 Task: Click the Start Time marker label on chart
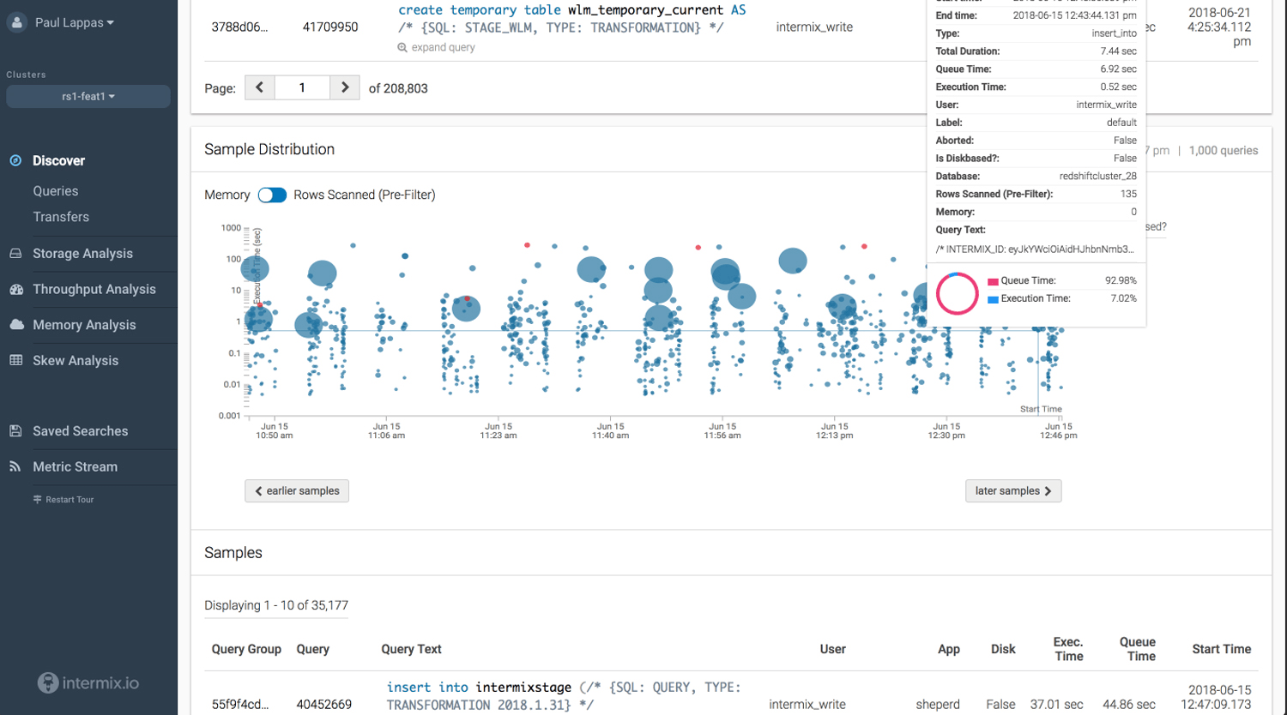(1041, 409)
